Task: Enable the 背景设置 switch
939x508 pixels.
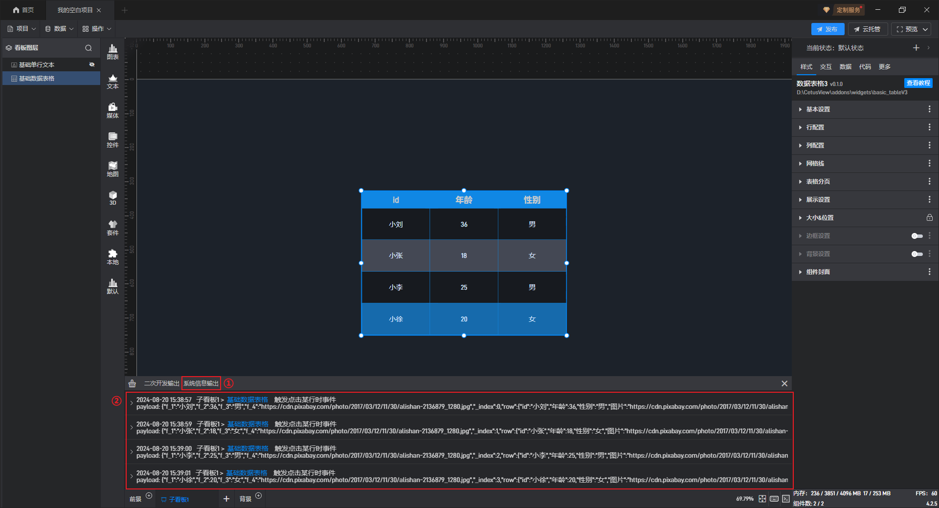Action: coord(917,254)
